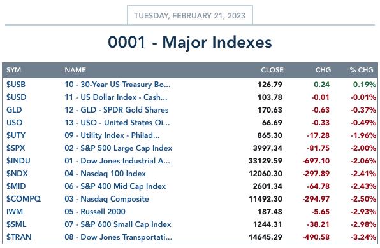Open the $USD symbol link
This screenshot has height=248, width=380.
point(16,97)
